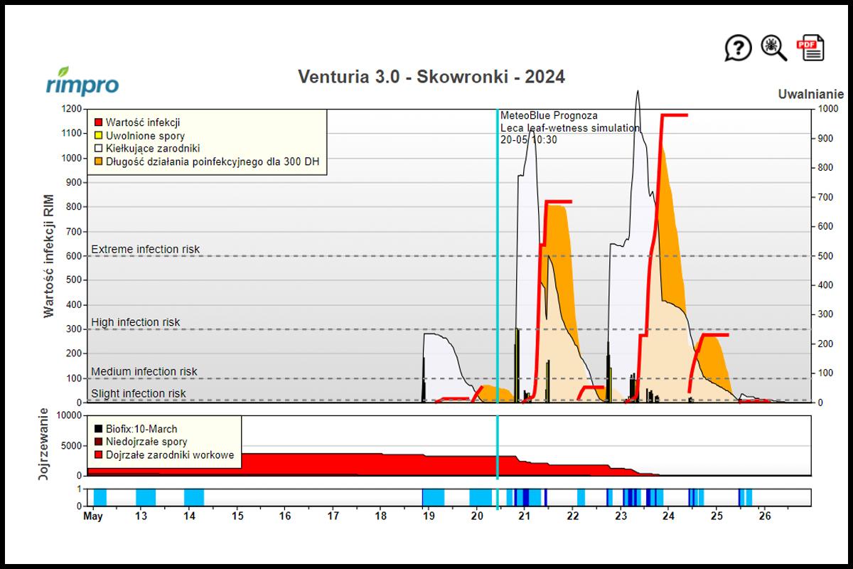
Task: Click the May label on the time axis
Action: (92, 516)
